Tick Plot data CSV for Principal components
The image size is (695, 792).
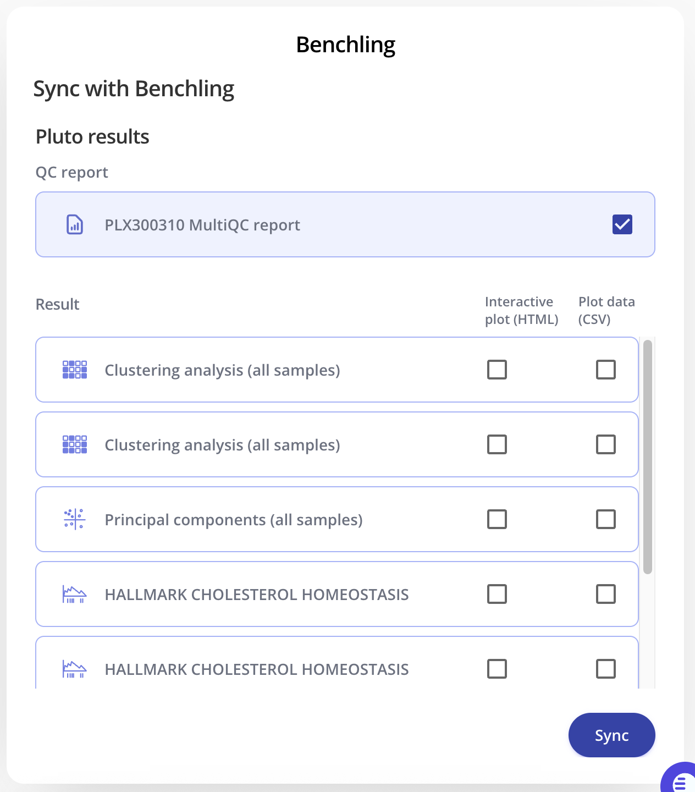point(606,519)
